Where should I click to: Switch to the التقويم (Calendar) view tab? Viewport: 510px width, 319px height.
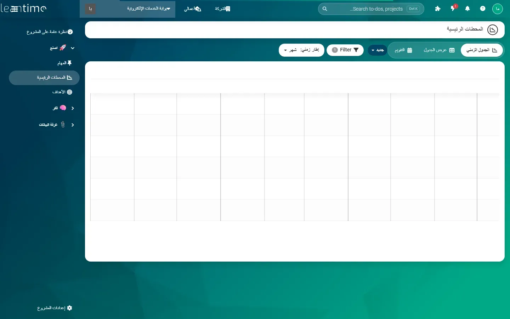point(403,50)
